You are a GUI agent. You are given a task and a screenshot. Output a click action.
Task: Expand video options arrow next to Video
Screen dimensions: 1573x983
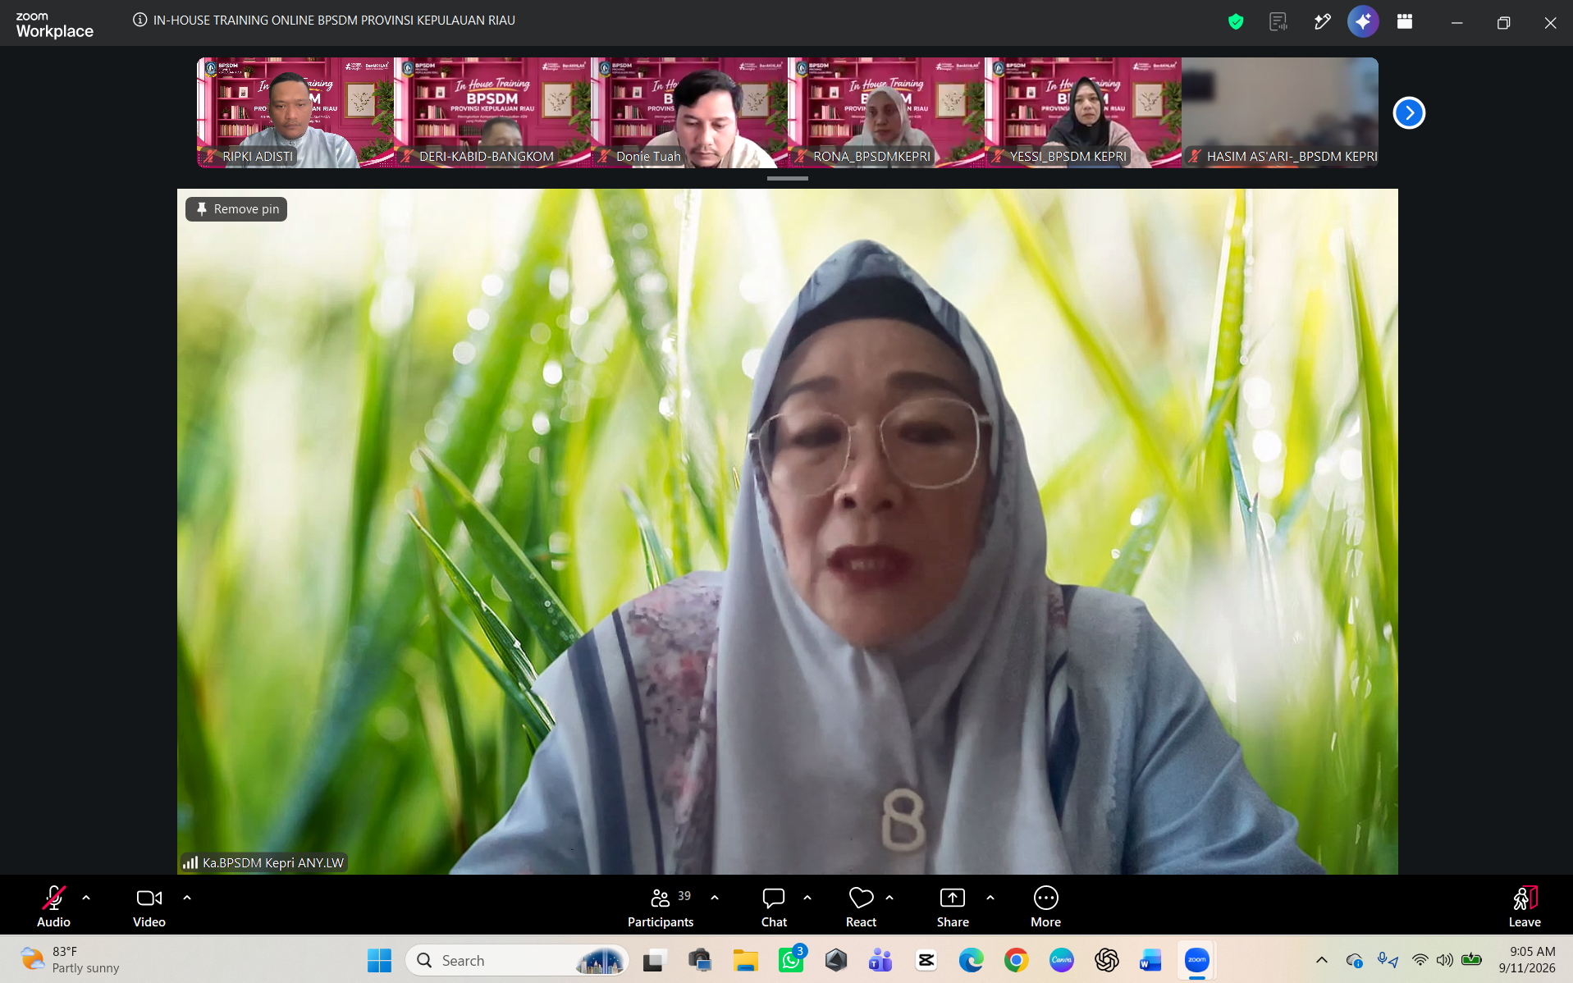point(187,898)
